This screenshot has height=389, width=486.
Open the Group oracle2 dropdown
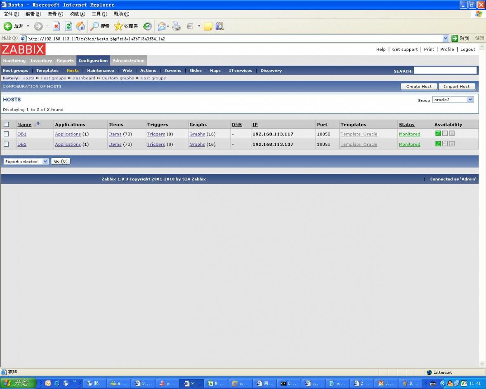453,100
